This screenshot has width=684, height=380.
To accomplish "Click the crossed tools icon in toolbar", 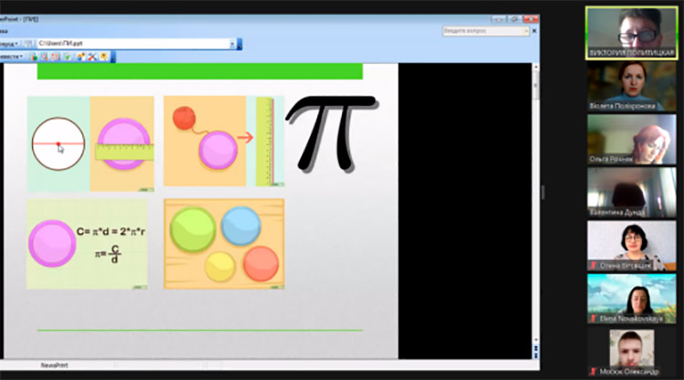I will click(92, 56).
